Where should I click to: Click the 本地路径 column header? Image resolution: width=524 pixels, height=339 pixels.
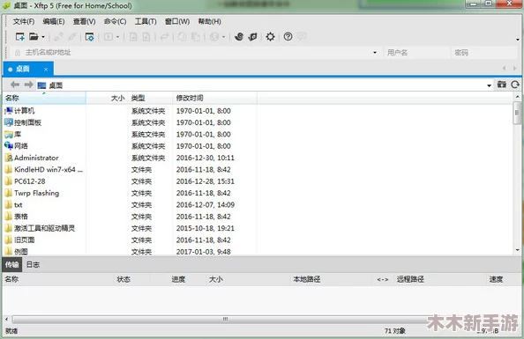307,279
